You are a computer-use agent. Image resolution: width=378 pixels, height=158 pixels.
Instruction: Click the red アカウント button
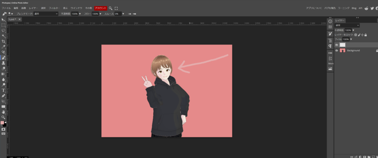pyautogui.click(x=100, y=8)
